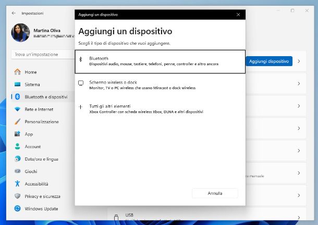Click the plus icon for Tutti gli altri elementi
318x225 pixels.
pyautogui.click(x=80, y=107)
